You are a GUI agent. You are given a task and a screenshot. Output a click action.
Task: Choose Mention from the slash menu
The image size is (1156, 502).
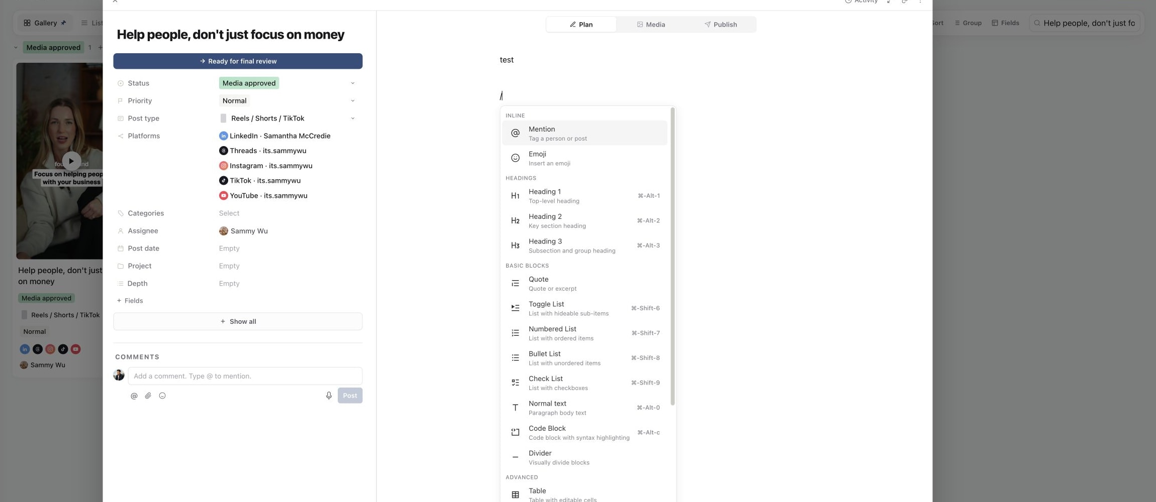click(585, 134)
